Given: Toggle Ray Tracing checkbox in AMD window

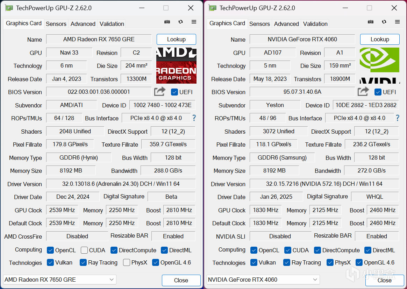Looking at the screenshot, I should click(83, 262).
